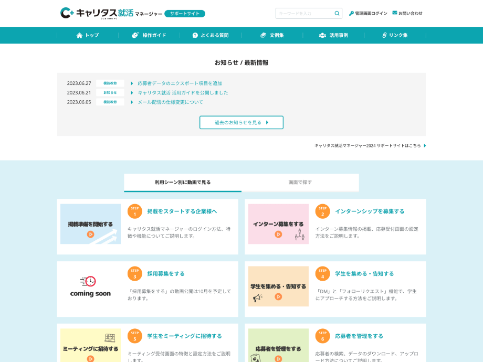The width and height of the screenshot is (483, 362).
Task: Play the 掲載準備を開始する video thumbnail
Action: click(90, 224)
